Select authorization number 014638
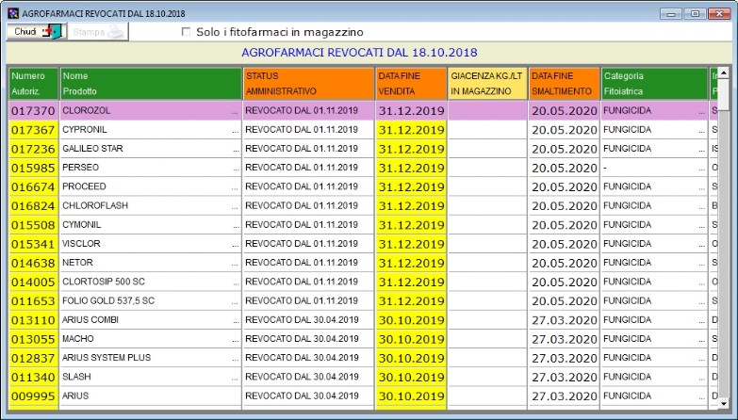Image resolution: width=738 pixels, height=420 pixels. click(x=33, y=263)
